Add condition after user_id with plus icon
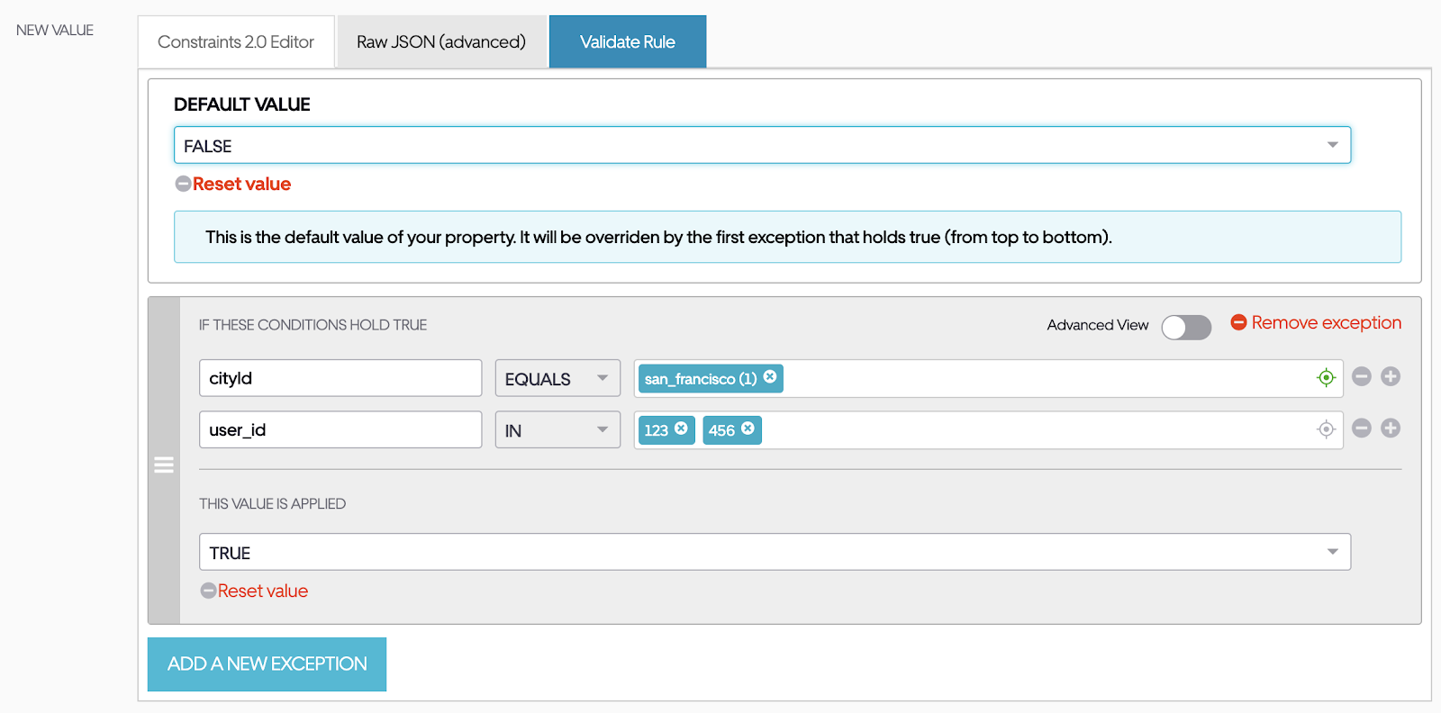The width and height of the screenshot is (1441, 713). (x=1391, y=429)
